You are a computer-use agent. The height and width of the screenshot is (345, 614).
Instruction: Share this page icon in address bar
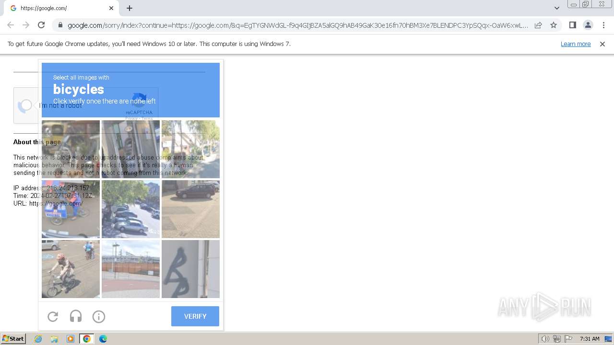click(x=538, y=25)
